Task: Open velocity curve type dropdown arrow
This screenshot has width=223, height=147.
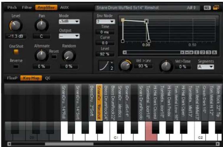Action: pos(112,63)
